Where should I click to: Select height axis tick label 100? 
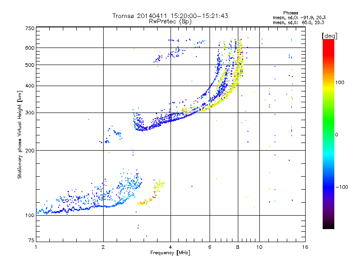(x=30, y=215)
